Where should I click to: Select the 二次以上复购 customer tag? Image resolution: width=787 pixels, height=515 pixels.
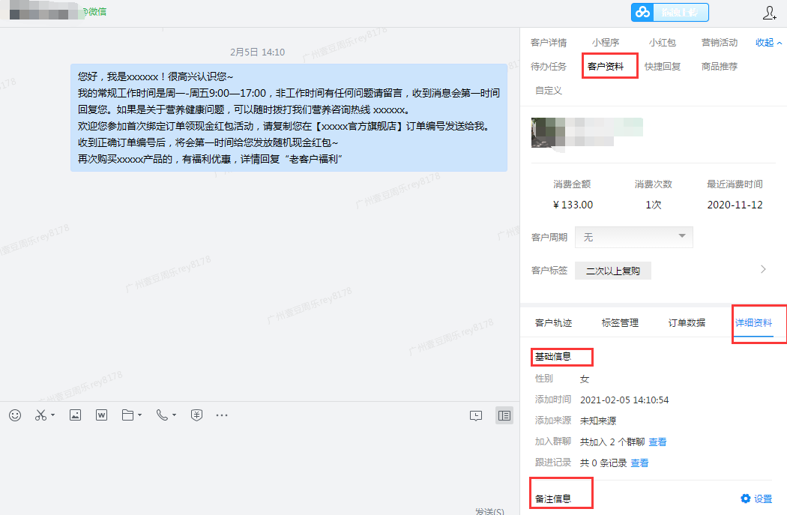pos(612,271)
